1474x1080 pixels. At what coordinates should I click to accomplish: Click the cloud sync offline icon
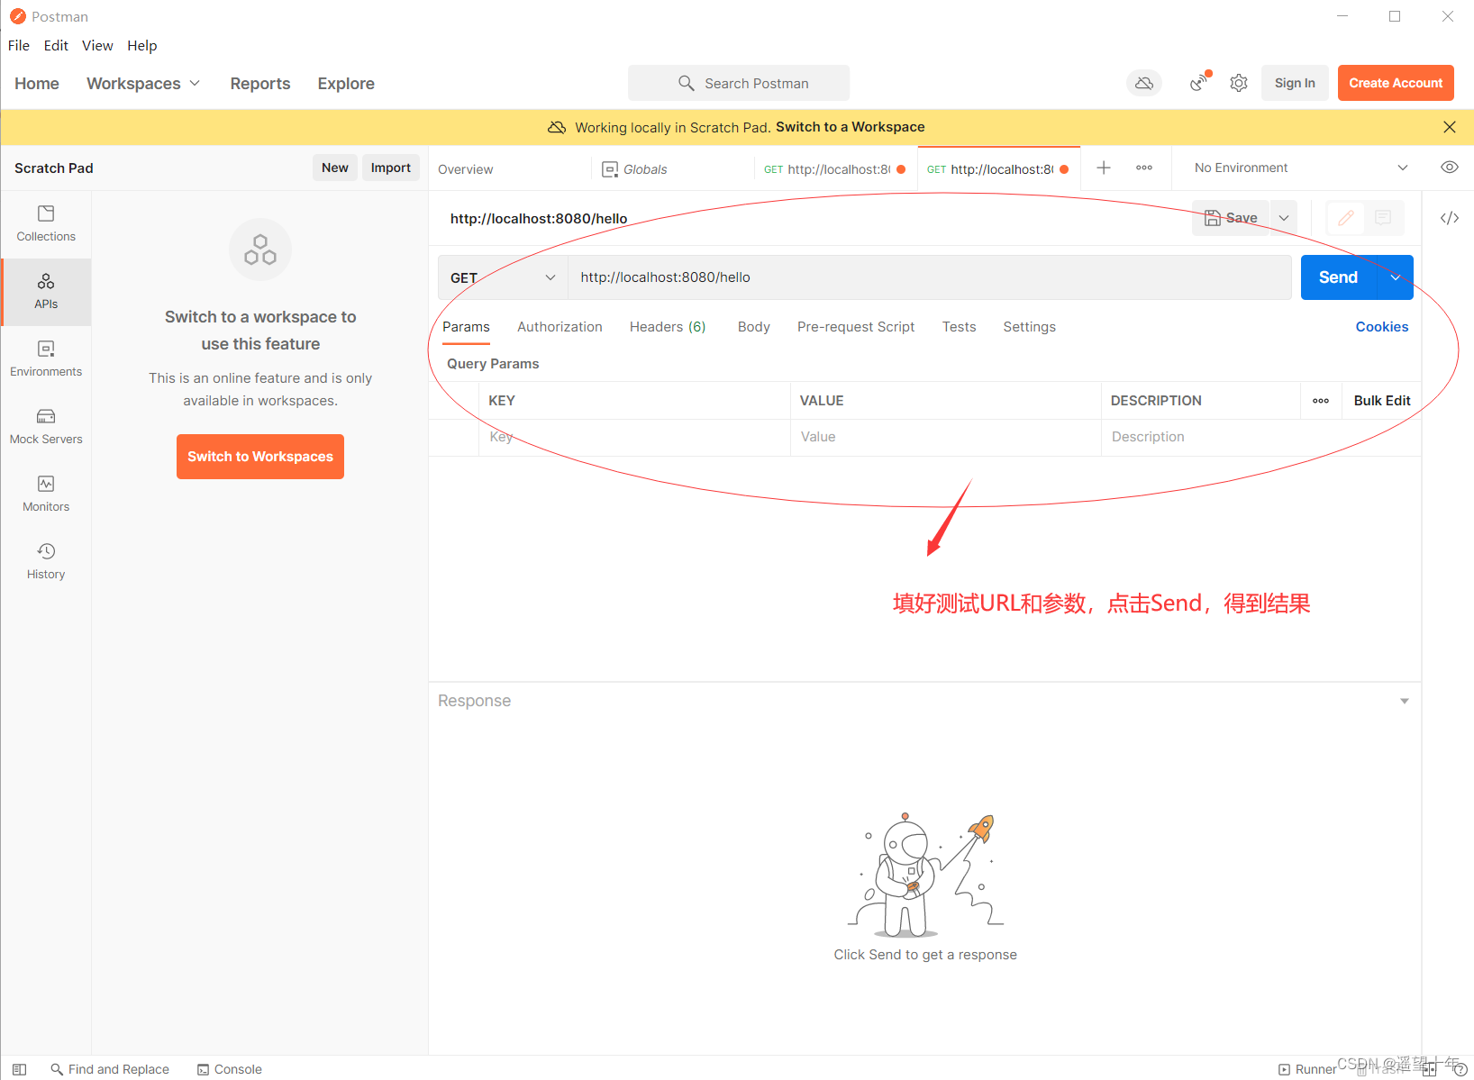pos(1144,83)
